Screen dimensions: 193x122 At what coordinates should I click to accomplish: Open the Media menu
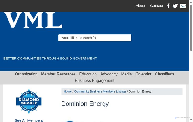tap(126, 74)
